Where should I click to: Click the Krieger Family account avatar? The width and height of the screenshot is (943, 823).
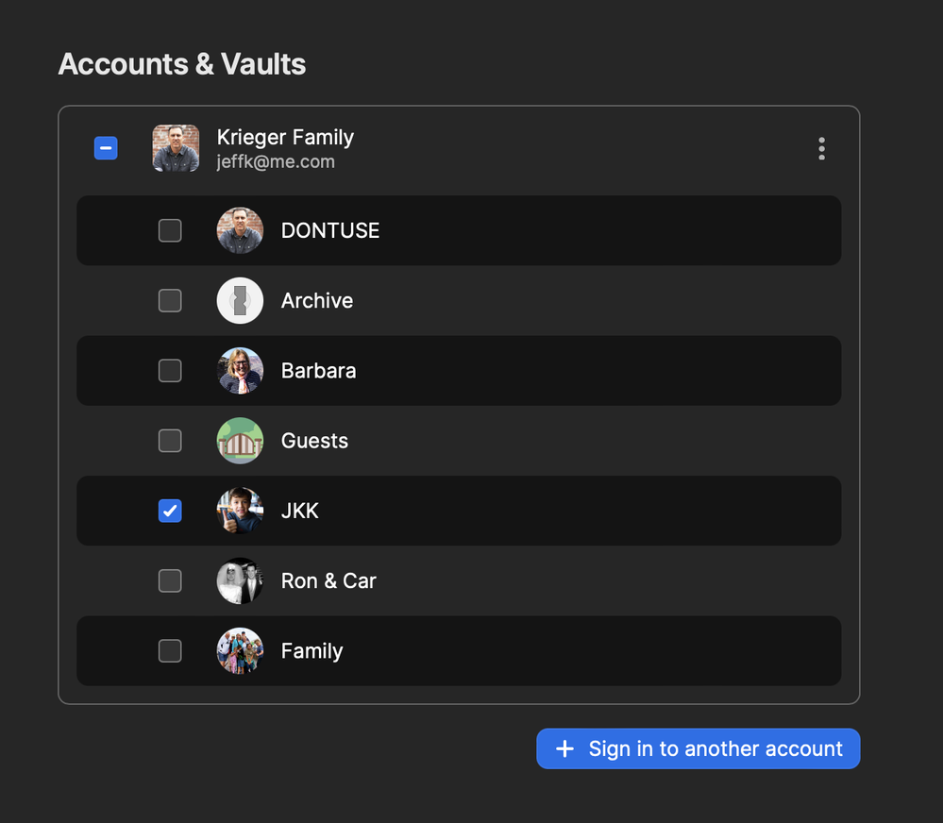176,148
